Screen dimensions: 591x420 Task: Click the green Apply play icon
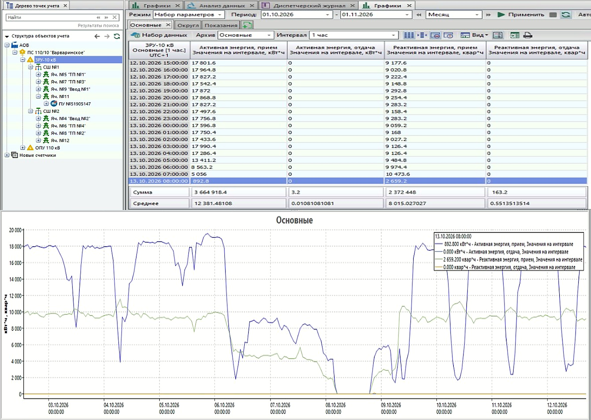[501, 15]
